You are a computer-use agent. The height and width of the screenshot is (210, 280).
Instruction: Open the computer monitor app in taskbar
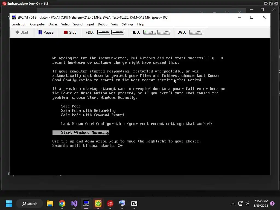[122, 203]
